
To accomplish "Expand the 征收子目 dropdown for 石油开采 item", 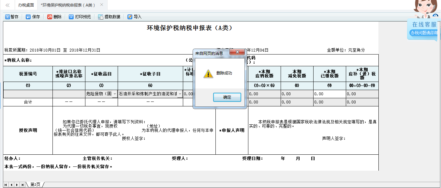I will 180,93.
